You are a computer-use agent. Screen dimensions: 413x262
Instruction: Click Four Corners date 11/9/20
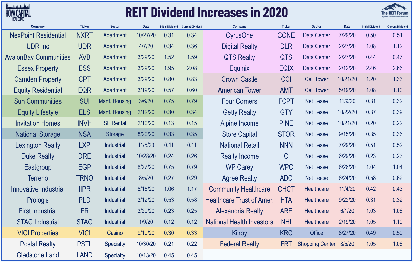point(347,101)
